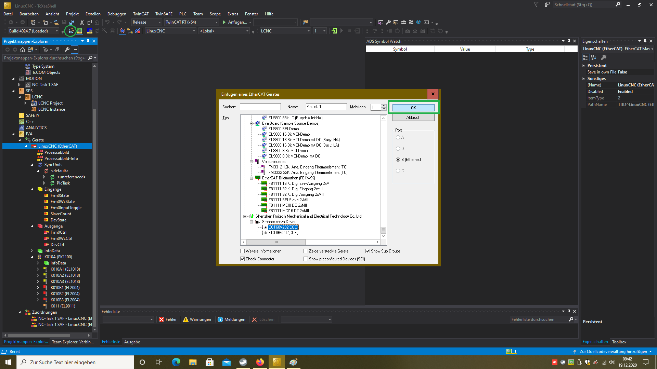
Task: Open File Explorer from the taskbar
Action: click(193, 362)
